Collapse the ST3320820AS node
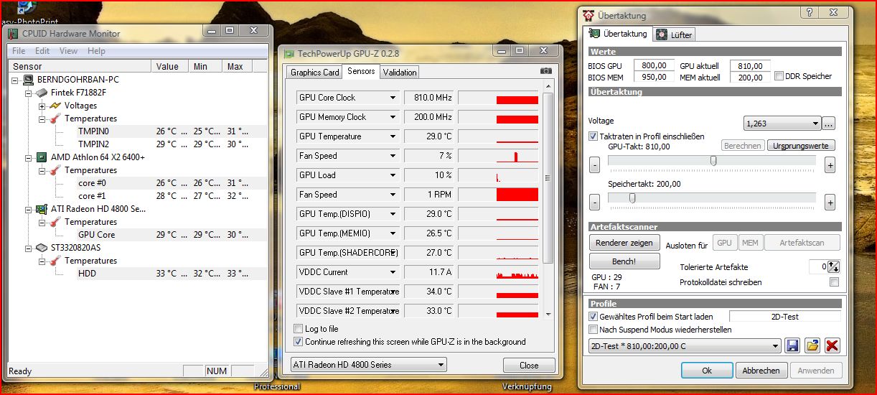 click(29, 248)
